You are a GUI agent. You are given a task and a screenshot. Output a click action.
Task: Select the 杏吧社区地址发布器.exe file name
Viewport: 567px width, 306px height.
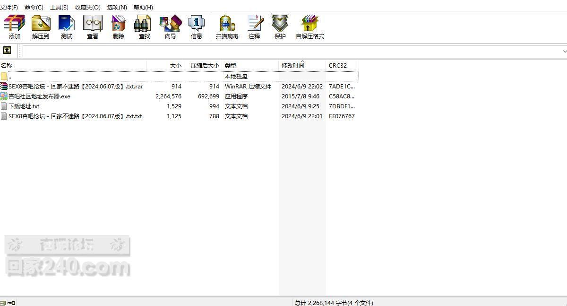(x=39, y=96)
